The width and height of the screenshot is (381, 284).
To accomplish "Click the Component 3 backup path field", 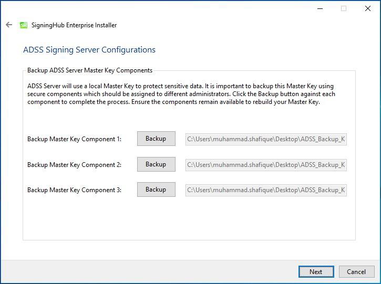I will point(266,190).
